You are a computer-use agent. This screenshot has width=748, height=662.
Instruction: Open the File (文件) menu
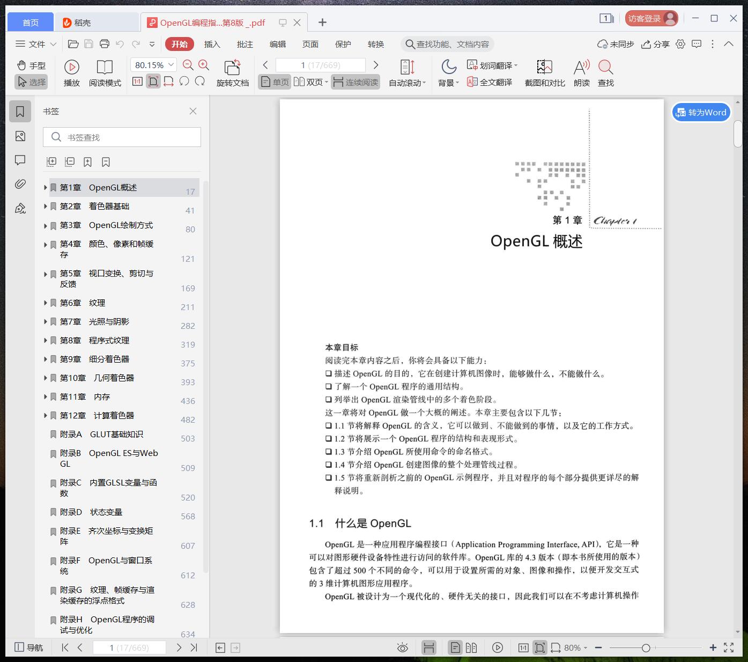(36, 44)
